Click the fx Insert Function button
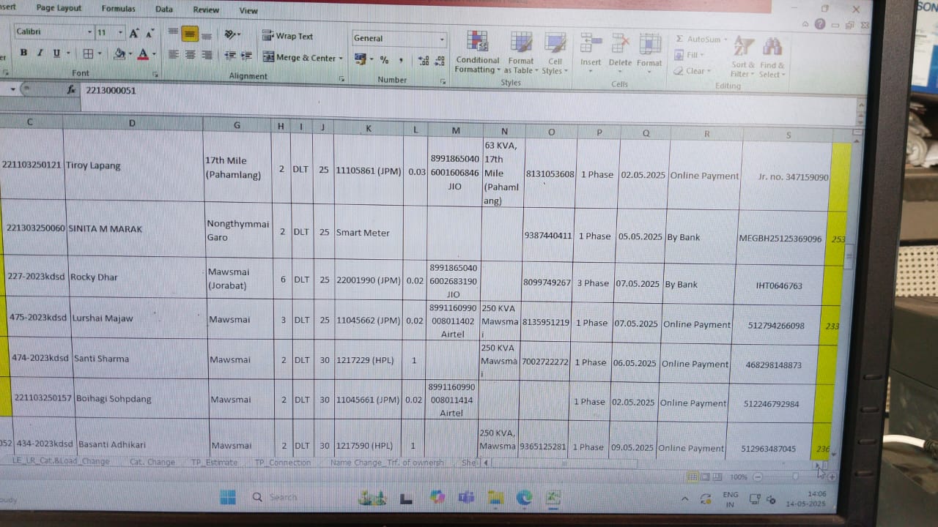The height and width of the screenshot is (527, 938). click(71, 89)
